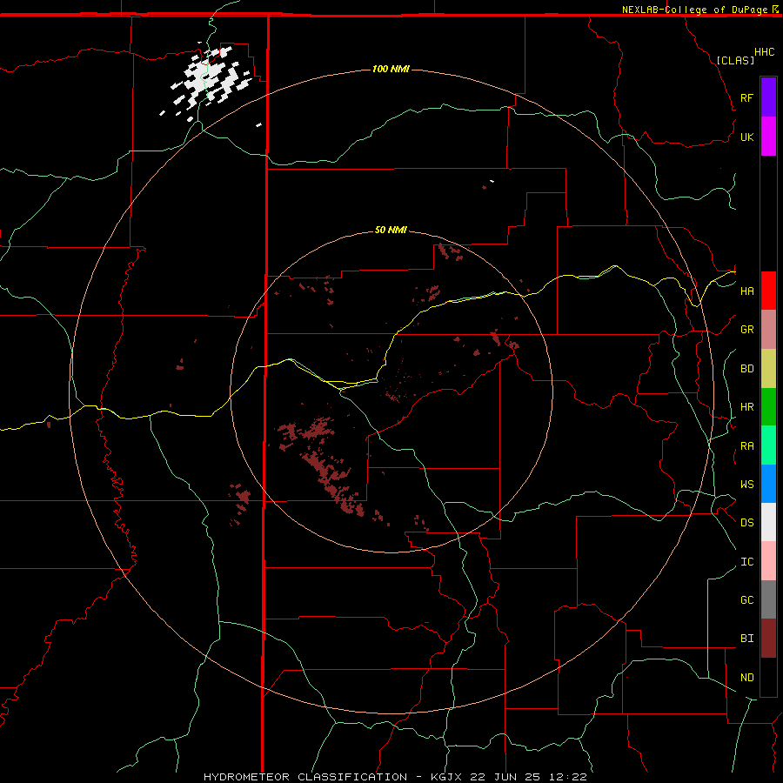Click the 'ND' legend label
This screenshot has width=783, height=783.
click(746, 678)
